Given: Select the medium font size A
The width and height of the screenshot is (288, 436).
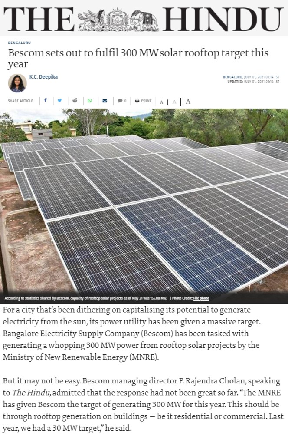Looking at the screenshot, I should coord(174,102).
